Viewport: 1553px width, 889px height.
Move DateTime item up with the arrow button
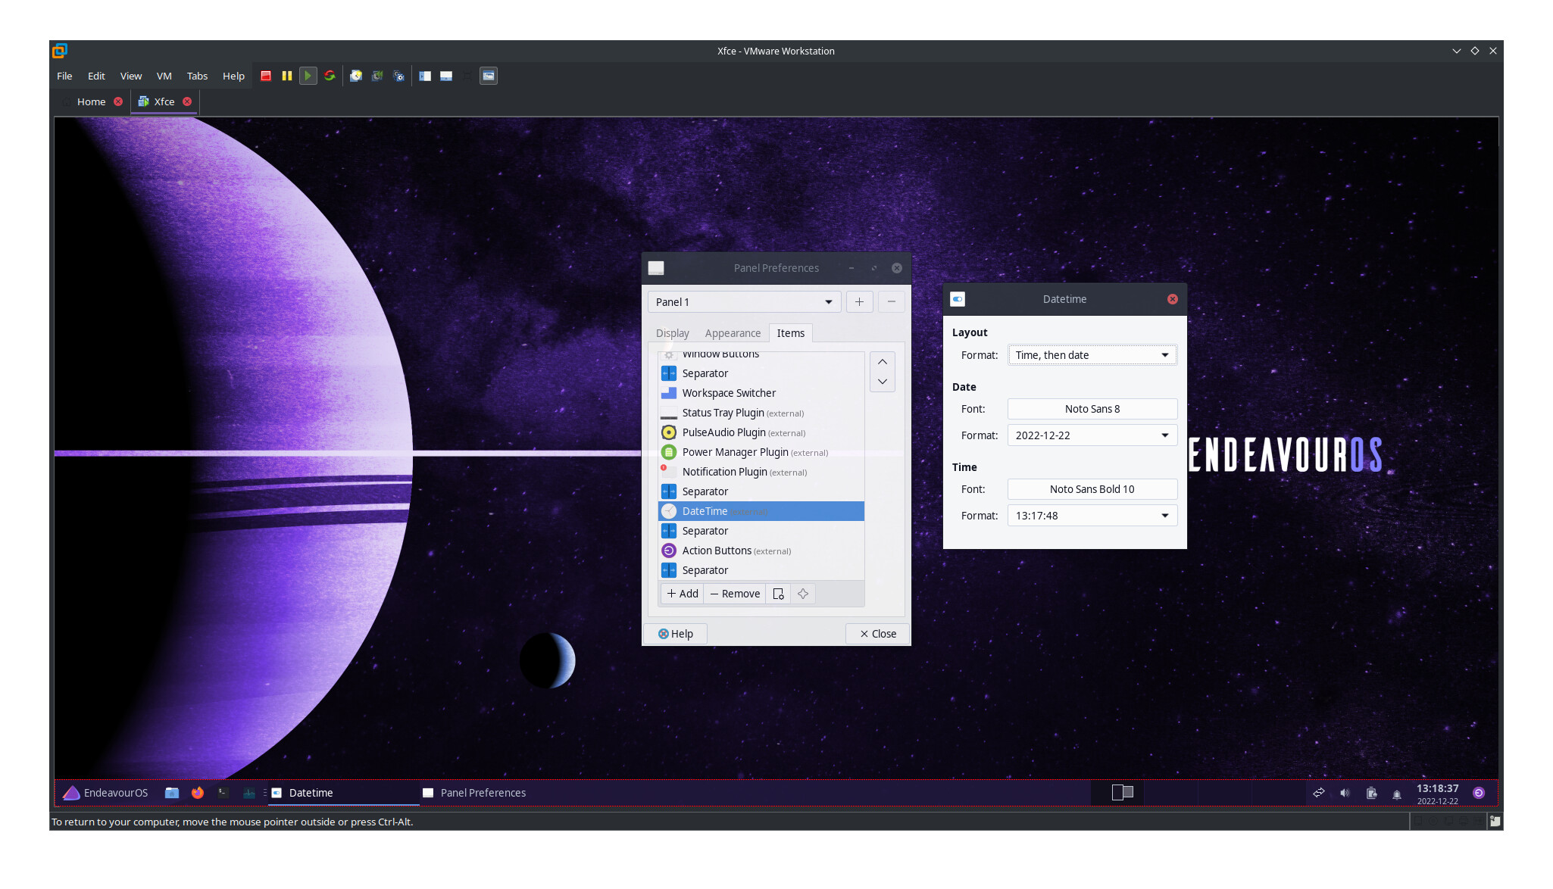click(x=882, y=361)
